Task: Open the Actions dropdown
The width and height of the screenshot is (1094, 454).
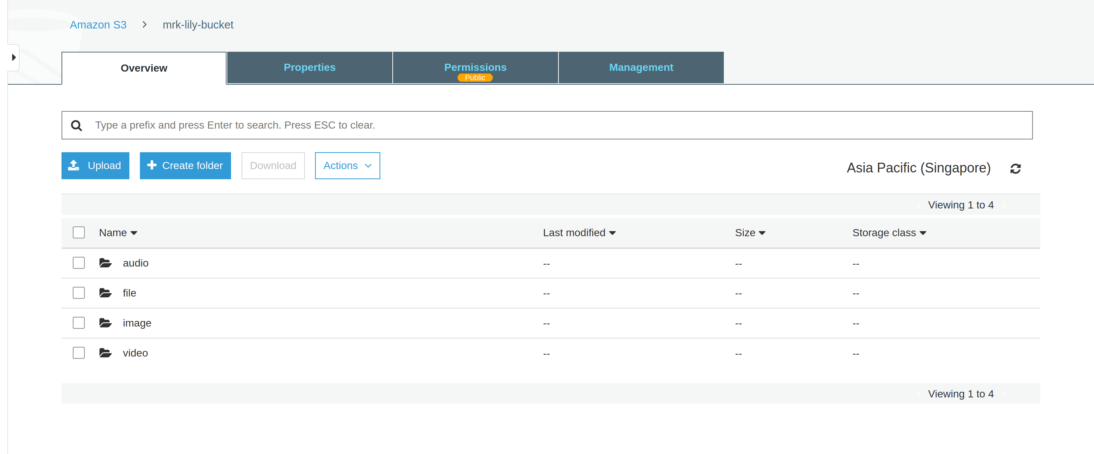Action: [x=347, y=166]
